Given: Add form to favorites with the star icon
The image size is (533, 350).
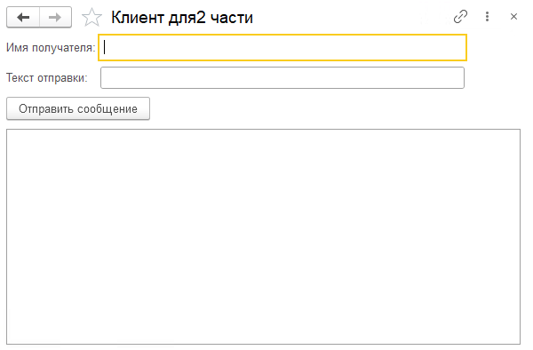Looking at the screenshot, I should click(91, 17).
